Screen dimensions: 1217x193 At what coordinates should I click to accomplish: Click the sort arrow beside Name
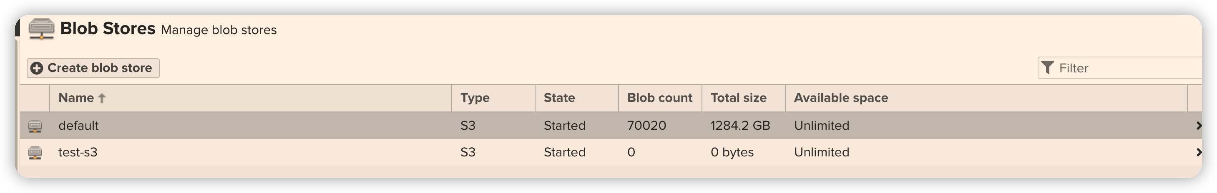coord(102,99)
